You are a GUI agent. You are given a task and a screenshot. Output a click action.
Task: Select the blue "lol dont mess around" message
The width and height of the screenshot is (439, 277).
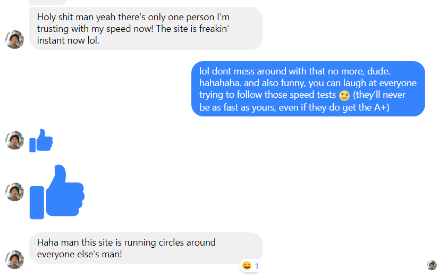click(308, 89)
